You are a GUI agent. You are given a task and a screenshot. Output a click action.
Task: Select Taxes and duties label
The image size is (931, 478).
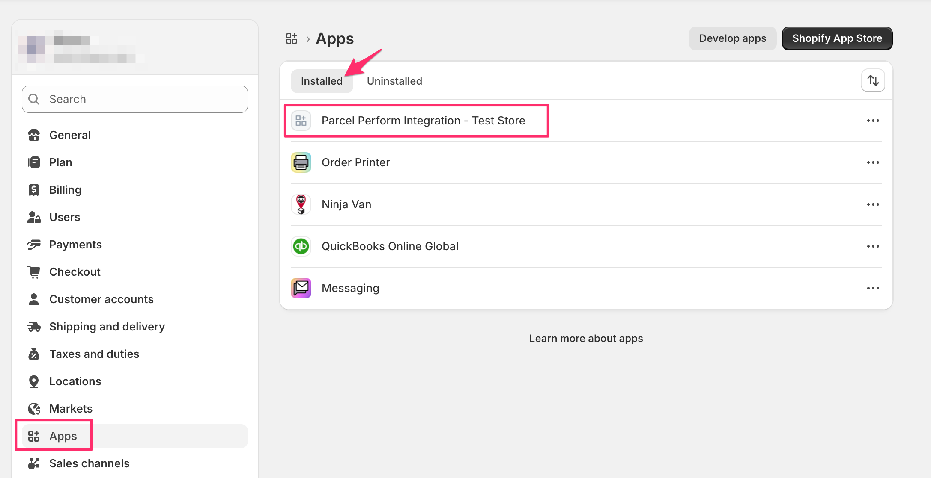pos(94,354)
